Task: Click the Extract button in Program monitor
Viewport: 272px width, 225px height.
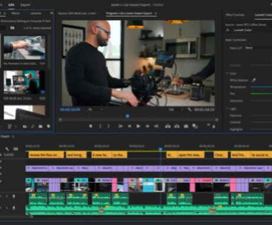Action: [x=177, y=126]
